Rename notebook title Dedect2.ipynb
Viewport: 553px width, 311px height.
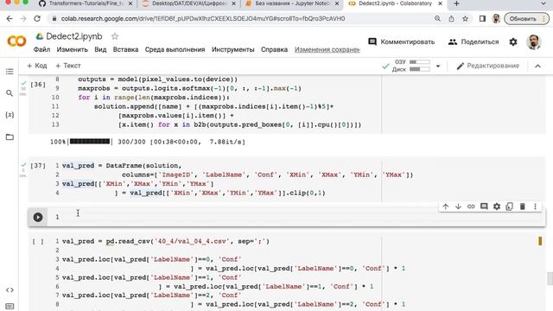74,36
